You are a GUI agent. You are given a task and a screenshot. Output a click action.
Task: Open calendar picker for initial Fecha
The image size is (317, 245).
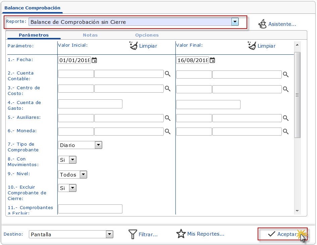coord(94,60)
